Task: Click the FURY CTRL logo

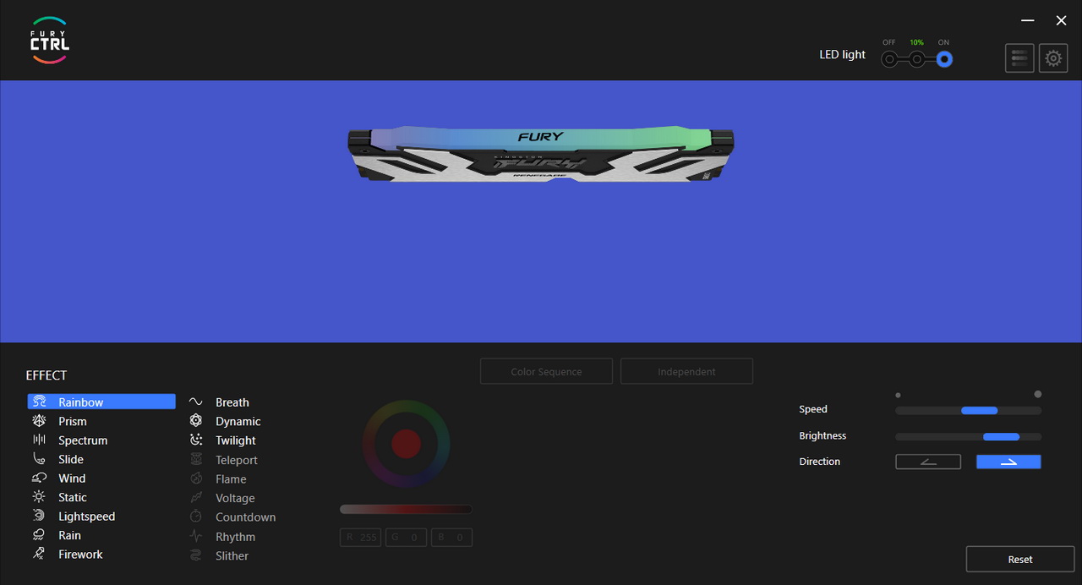Action: click(x=50, y=40)
